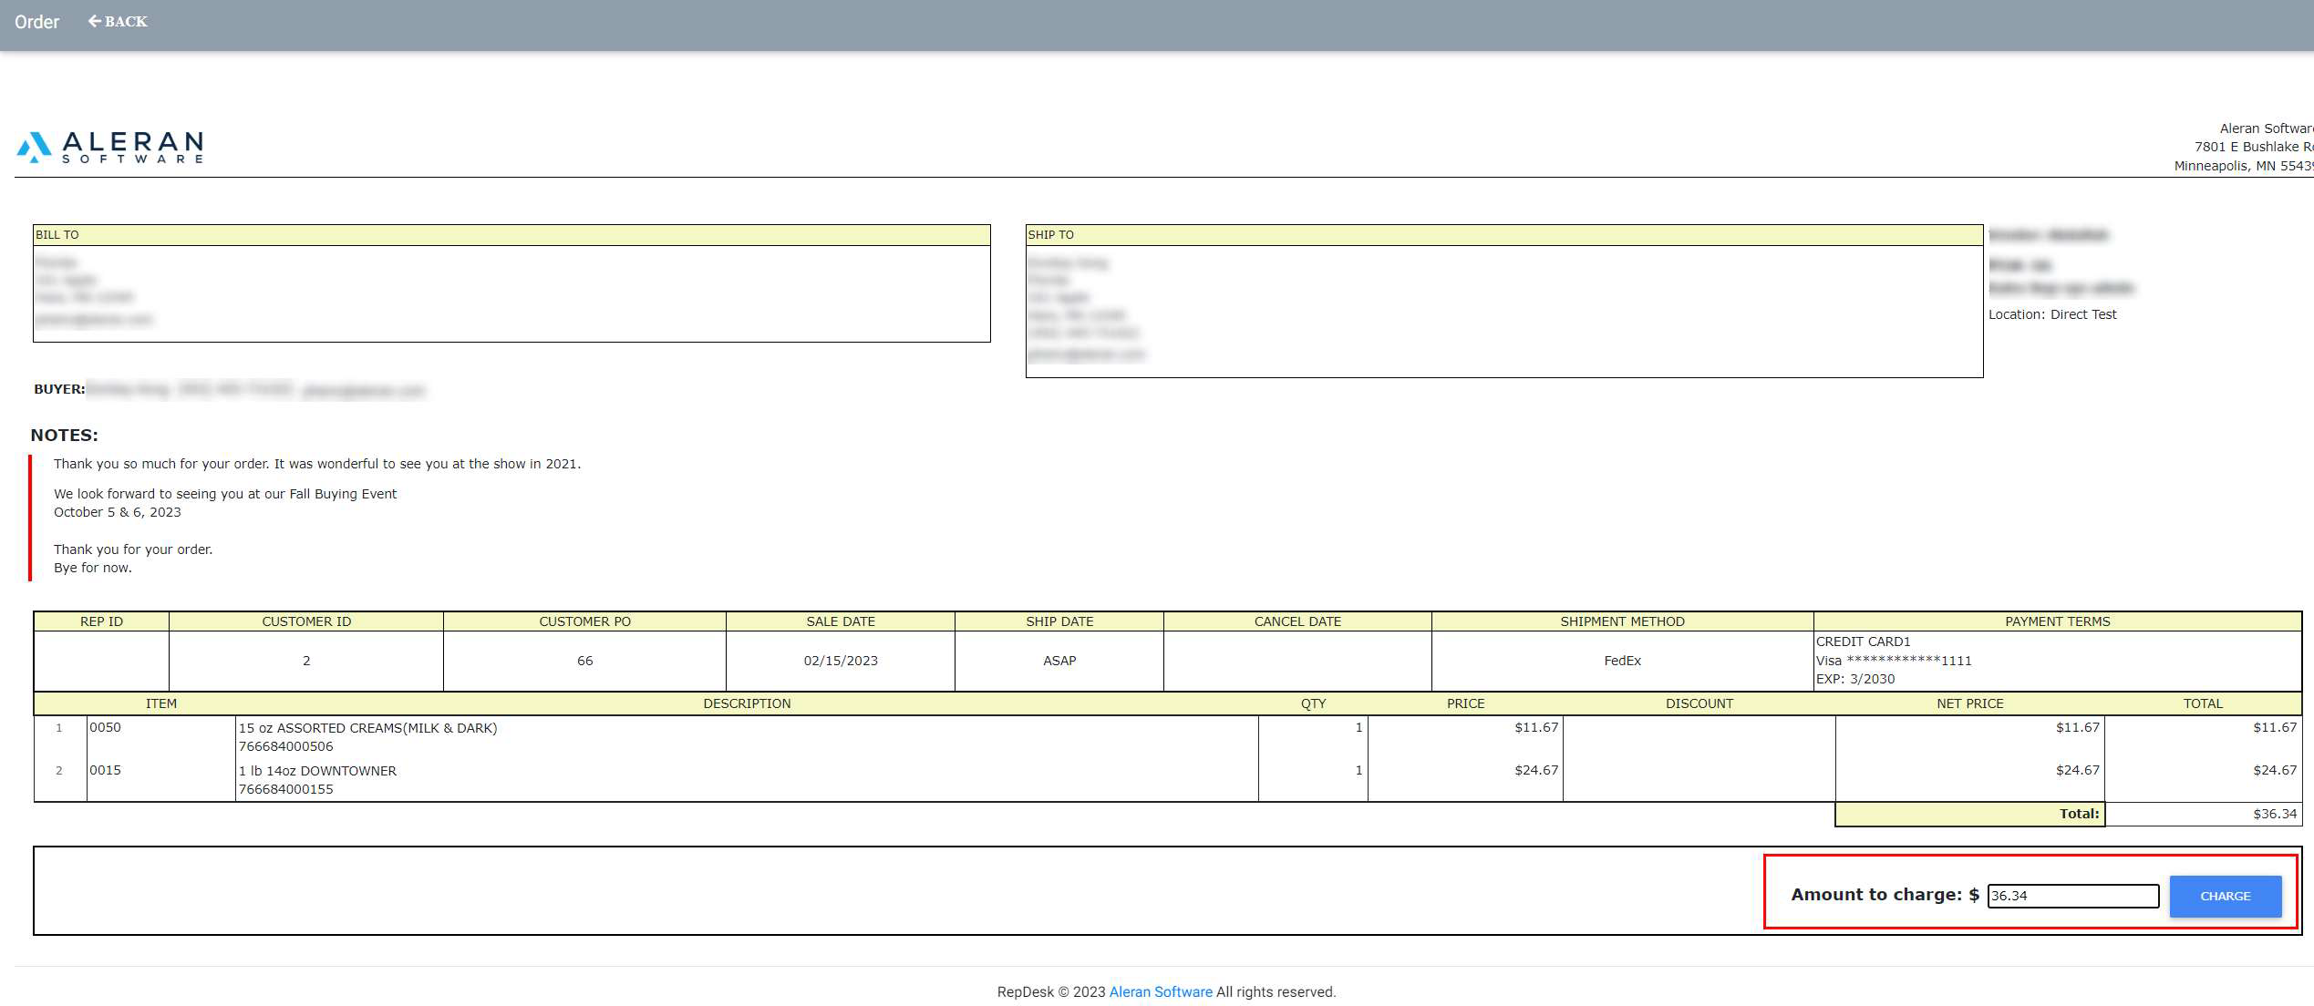This screenshot has height=1006, width=2314.
Task: Click the RepDesk © 2023 footer text
Action: pos(1051,991)
